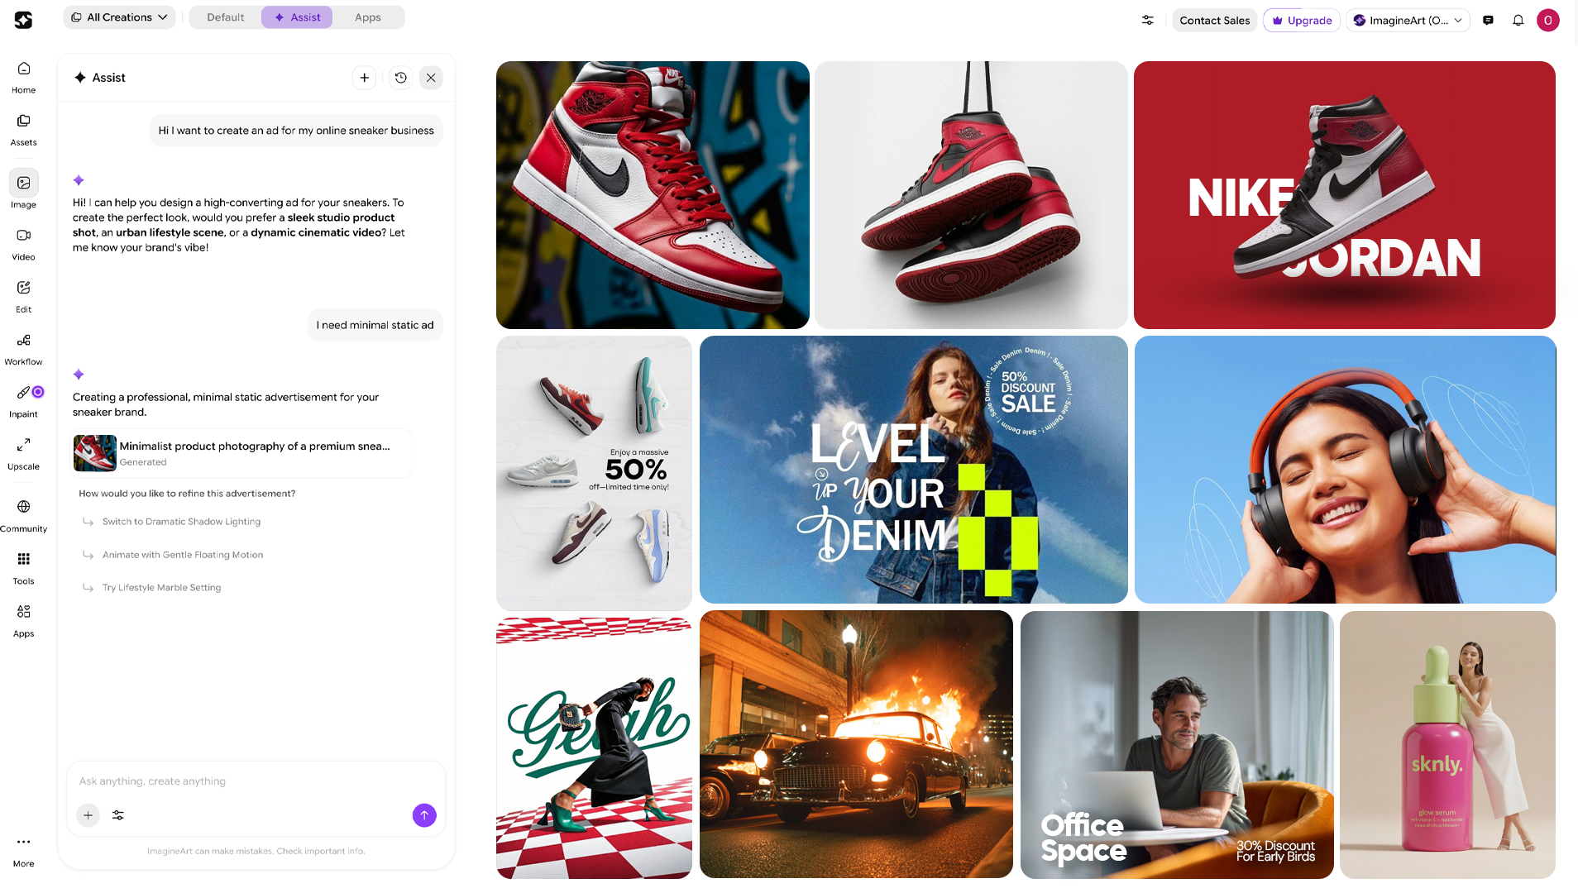Screen dimensions: 1578x893
Task: Select the Image tool in sidebar
Action: click(x=23, y=190)
